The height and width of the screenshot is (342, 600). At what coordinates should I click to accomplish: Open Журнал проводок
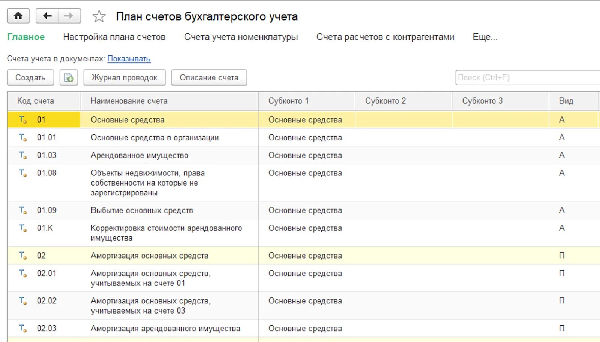point(124,78)
